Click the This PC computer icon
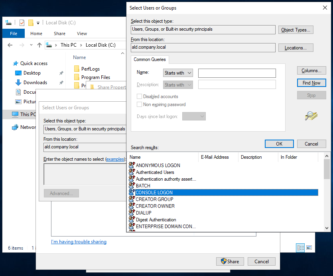The width and height of the screenshot is (333, 276). point(15,114)
